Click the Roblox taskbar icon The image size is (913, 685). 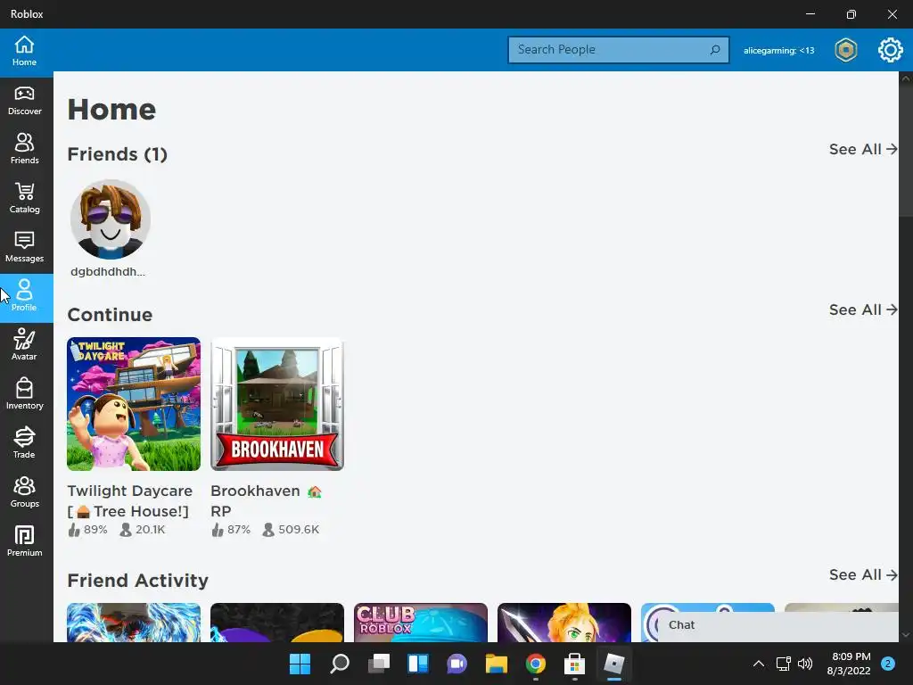613,664
